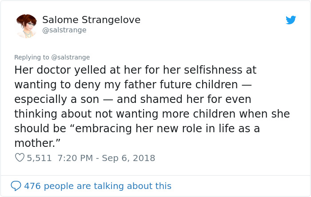Image resolution: width=311 pixels, height=197 pixels.
Task: Open the @salstrange handle under the name
Action: (64, 30)
